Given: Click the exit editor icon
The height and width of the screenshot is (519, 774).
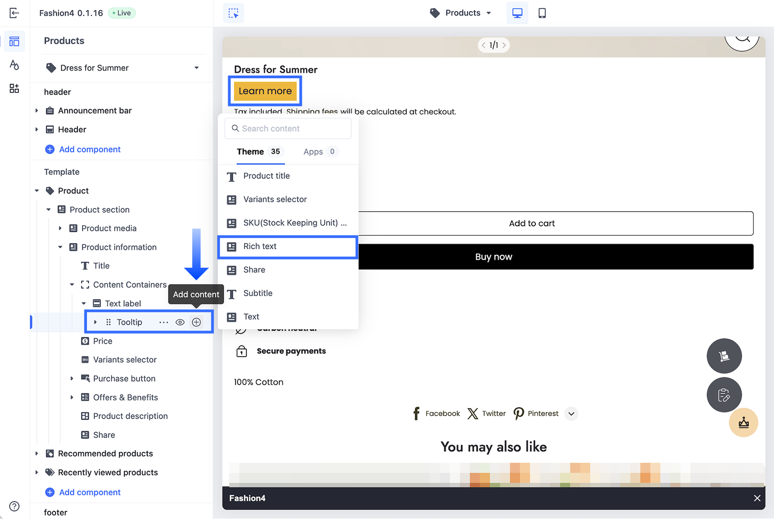Looking at the screenshot, I should pyautogui.click(x=14, y=13).
